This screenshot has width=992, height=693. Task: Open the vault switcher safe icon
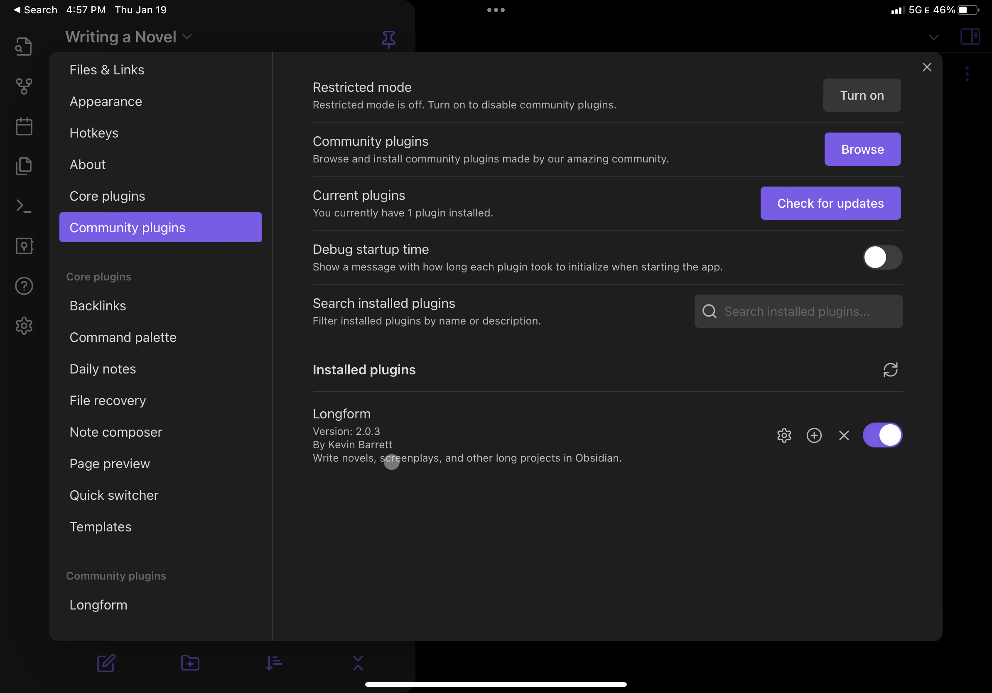[x=24, y=246]
